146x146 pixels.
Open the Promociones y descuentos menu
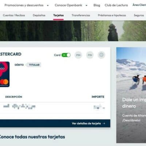pyautogui.click(x=24, y=5)
